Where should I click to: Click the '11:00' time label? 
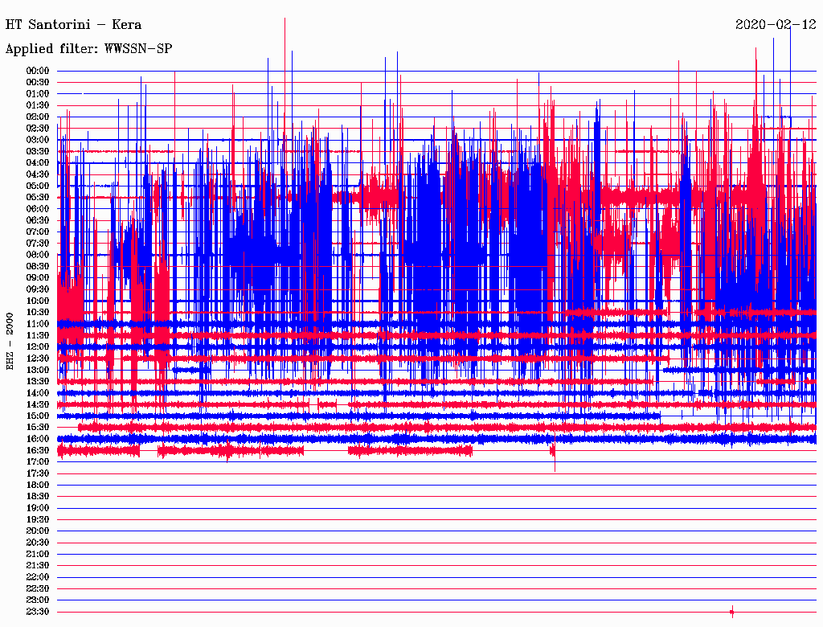pyautogui.click(x=38, y=324)
